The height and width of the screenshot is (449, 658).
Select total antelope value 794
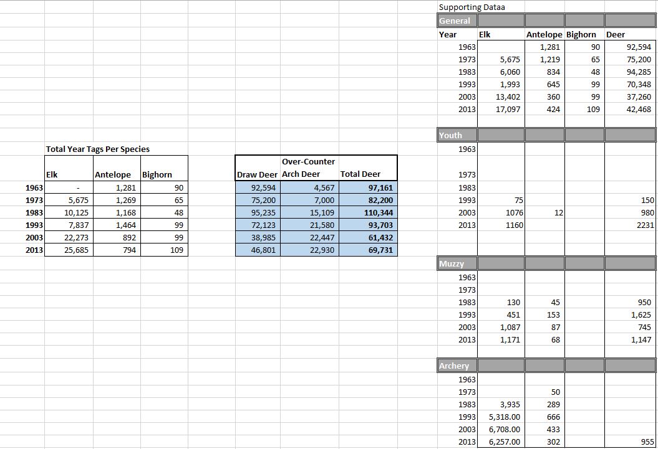point(117,250)
